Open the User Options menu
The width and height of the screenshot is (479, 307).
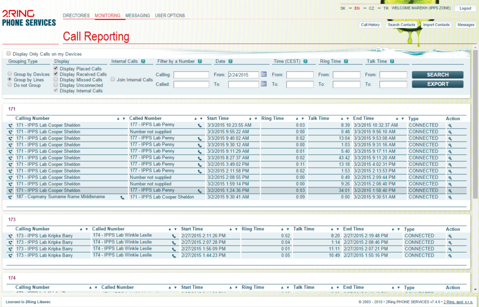[x=170, y=15]
